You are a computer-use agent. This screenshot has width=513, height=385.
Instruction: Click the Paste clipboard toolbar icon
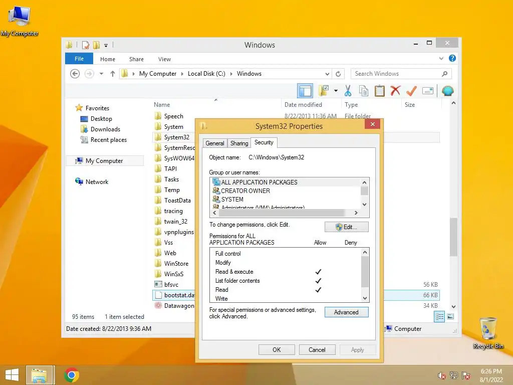(380, 91)
